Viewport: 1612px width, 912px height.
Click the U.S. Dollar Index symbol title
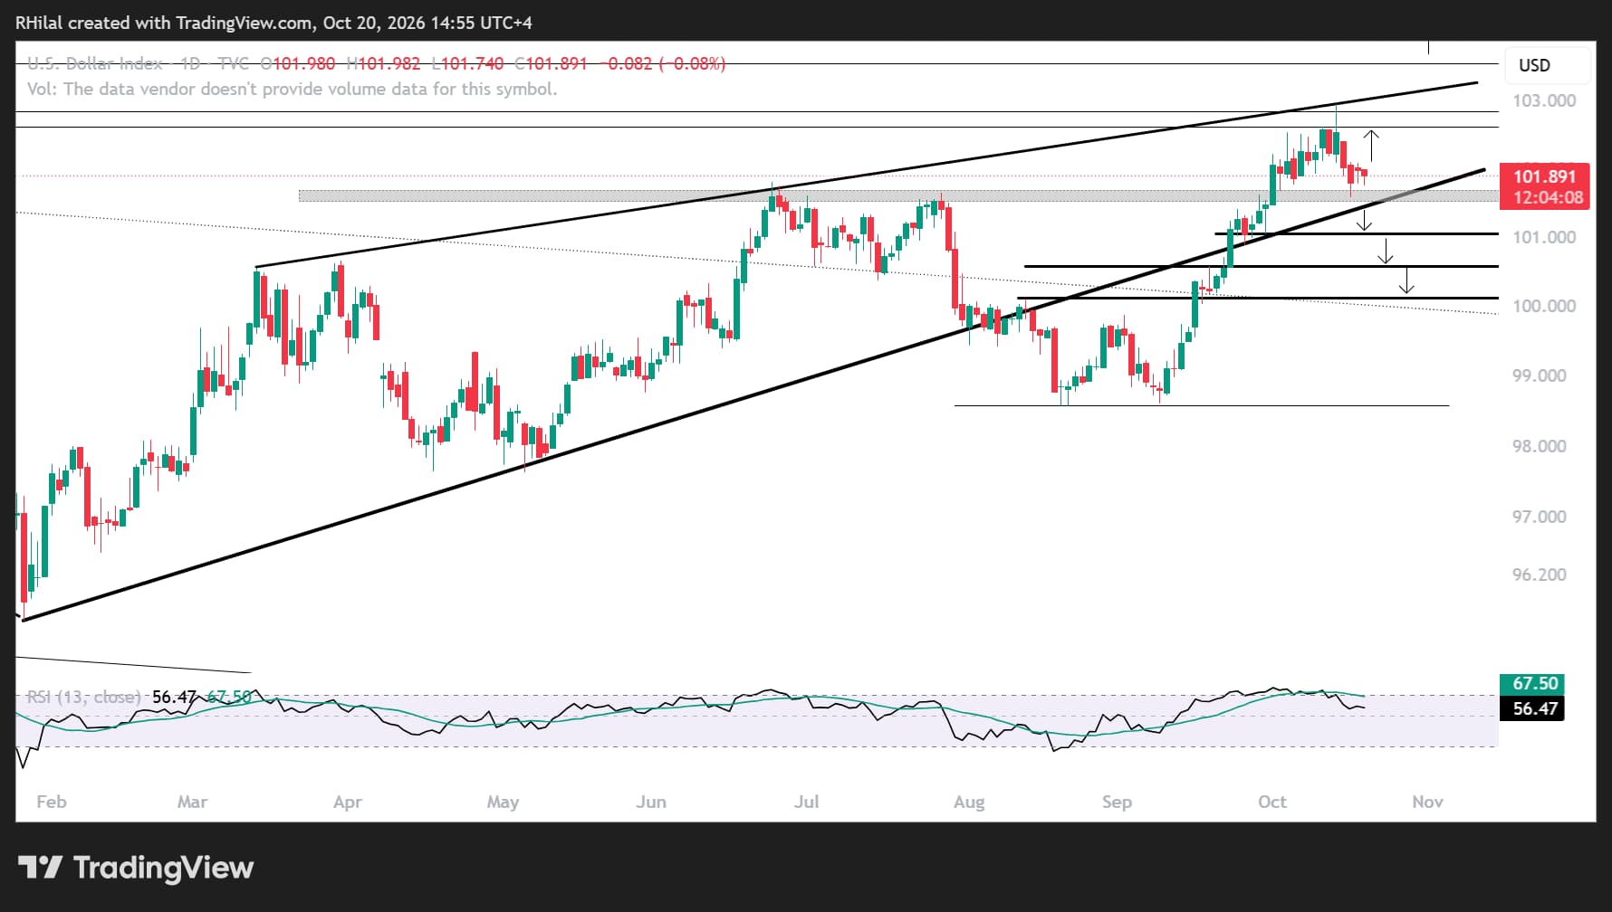[95, 63]
